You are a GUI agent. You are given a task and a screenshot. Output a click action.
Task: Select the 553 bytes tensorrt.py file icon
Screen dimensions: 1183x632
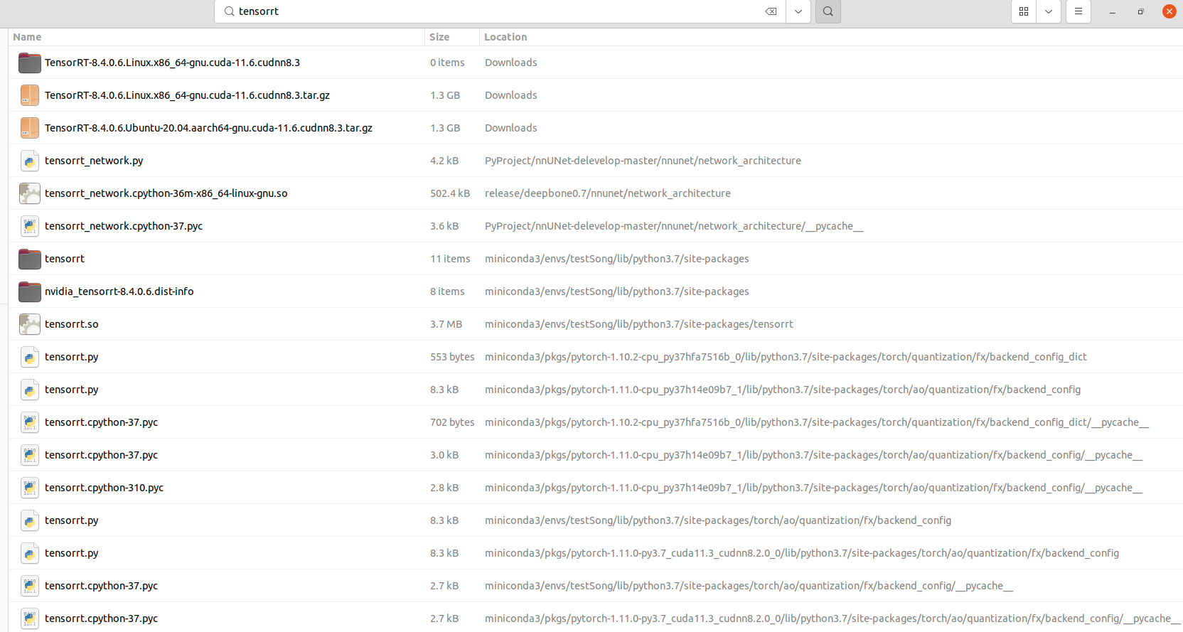30,357
